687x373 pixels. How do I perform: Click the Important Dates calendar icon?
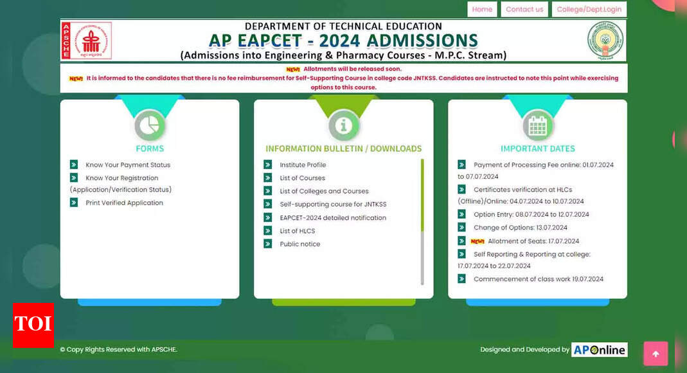pyautogui.click(x=537, y=123)
